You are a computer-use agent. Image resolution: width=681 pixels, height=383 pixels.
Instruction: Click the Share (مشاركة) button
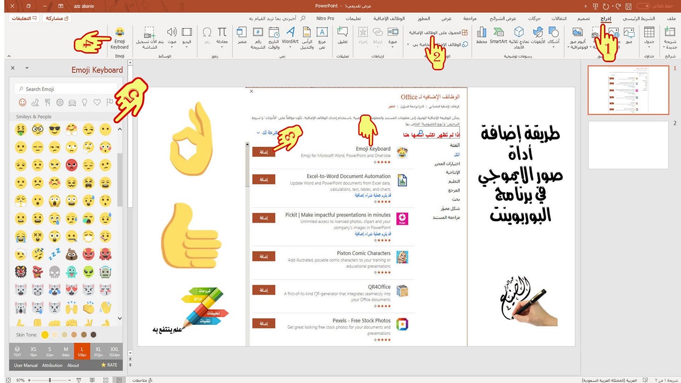click(57, 18)
